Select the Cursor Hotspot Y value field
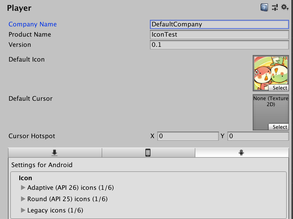 [x=258, y=136]
